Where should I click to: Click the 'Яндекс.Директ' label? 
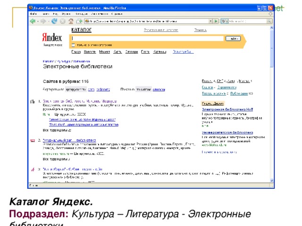click(213, 104)
